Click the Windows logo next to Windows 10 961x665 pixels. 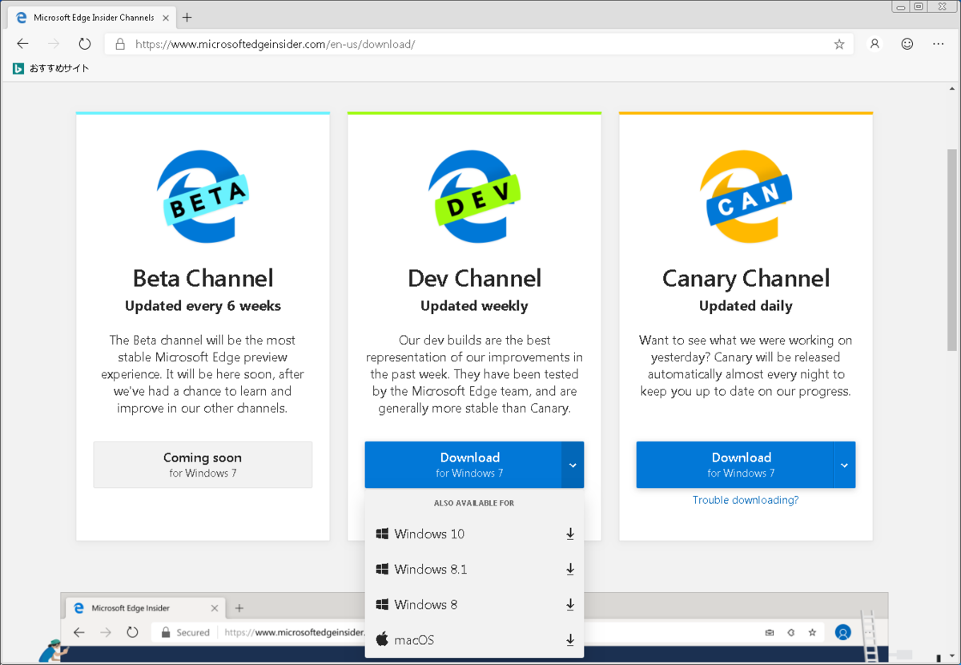(382, 534)
